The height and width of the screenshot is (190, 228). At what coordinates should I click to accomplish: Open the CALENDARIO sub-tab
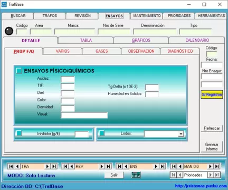point(197,40)
